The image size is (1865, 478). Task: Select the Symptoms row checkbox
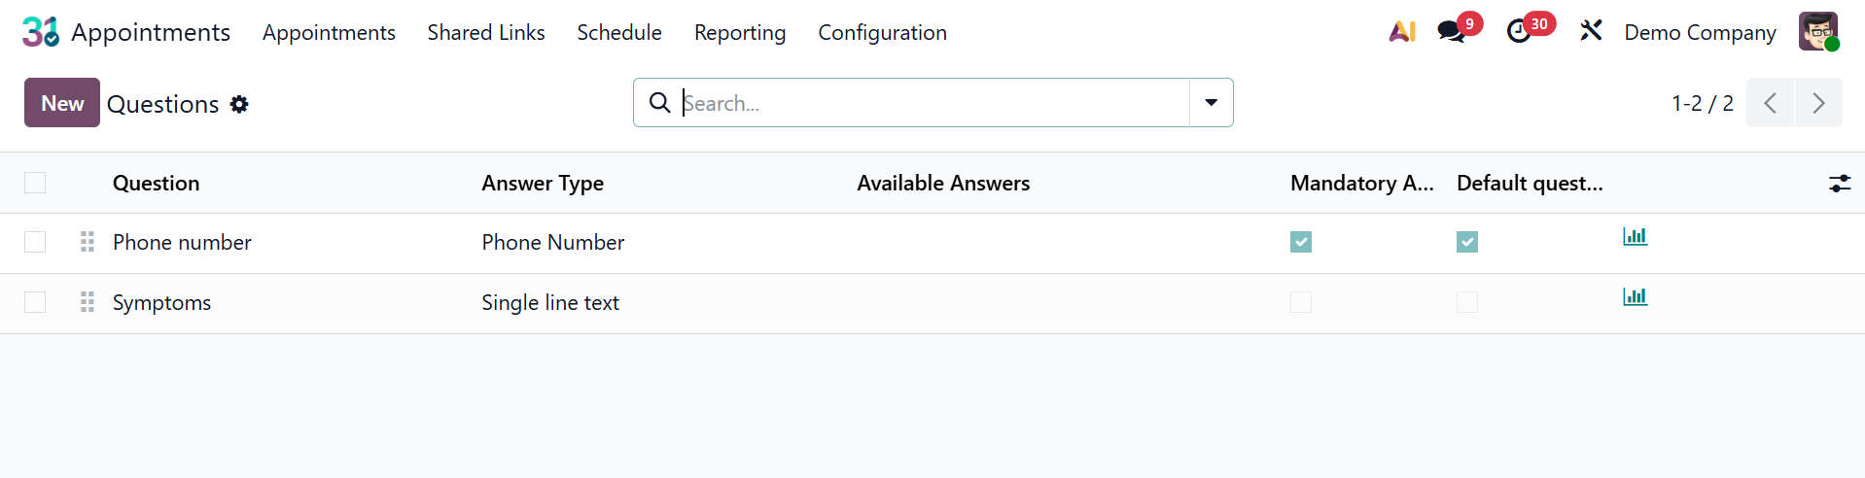pos(35,302)
